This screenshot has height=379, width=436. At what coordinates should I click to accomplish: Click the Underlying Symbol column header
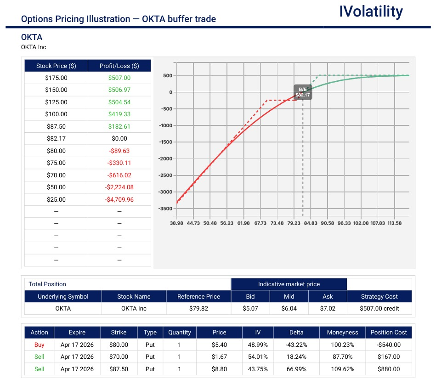click(x=63, y=296)
